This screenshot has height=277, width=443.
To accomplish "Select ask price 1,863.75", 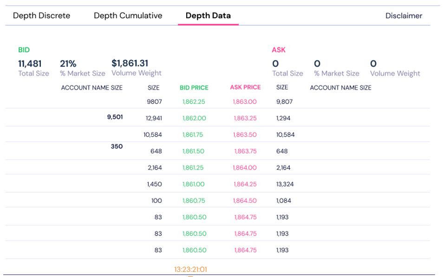I will pos(246,151).
